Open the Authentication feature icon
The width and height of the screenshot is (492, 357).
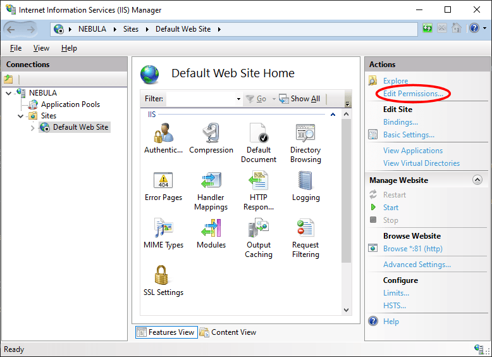click(x=164, y=133)
